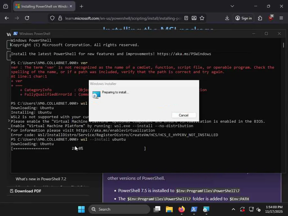Click 'wsl --install ubuntu' command line
288x216 pixels.
103,139
